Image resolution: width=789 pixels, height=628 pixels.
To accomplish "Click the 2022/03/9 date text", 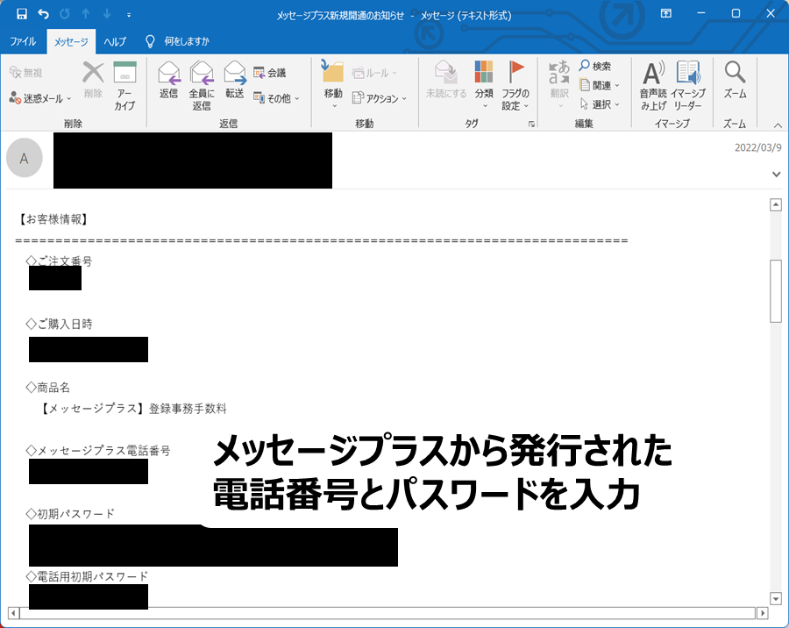I will 757,147.
